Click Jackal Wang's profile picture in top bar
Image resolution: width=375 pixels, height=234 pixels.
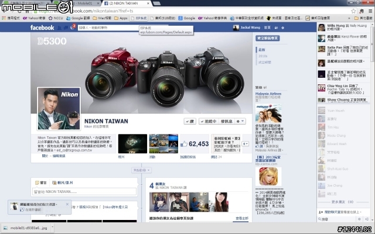click(x=236, y=27)
